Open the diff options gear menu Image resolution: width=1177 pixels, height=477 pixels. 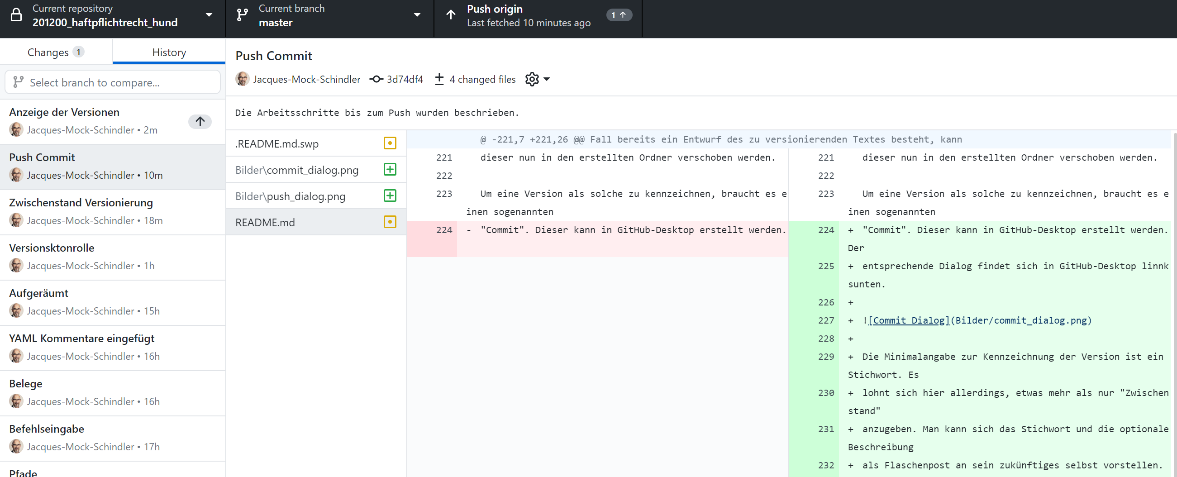(537, 79)
